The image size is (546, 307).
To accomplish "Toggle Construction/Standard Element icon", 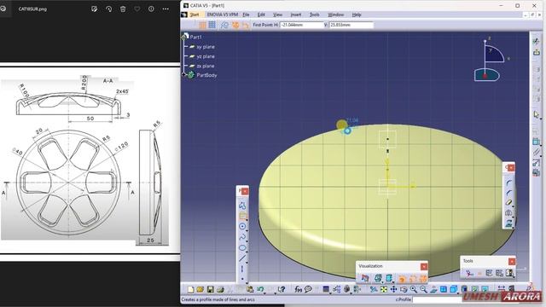I will 224,25.
